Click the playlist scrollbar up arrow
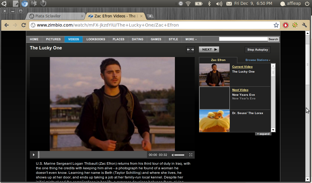This screenshot has width=312, height=183. pyautogui.click(x=273, y=66)
